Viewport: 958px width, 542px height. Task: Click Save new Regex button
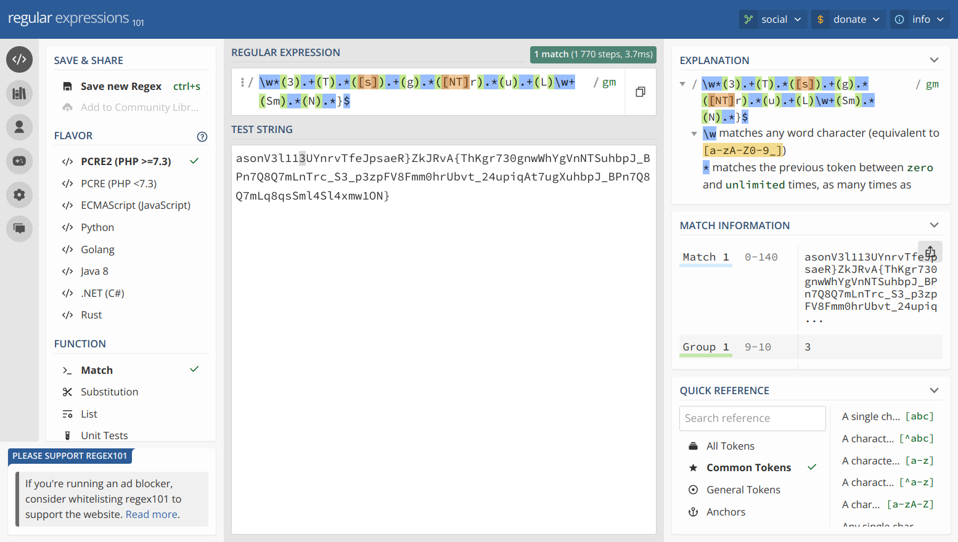[121, 86]
